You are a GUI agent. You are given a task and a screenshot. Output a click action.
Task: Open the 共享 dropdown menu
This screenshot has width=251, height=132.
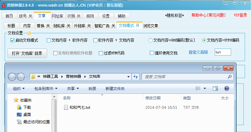(73, 88)
